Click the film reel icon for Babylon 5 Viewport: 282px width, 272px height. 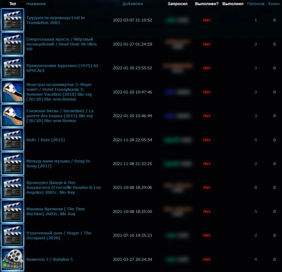click(12, 259)
